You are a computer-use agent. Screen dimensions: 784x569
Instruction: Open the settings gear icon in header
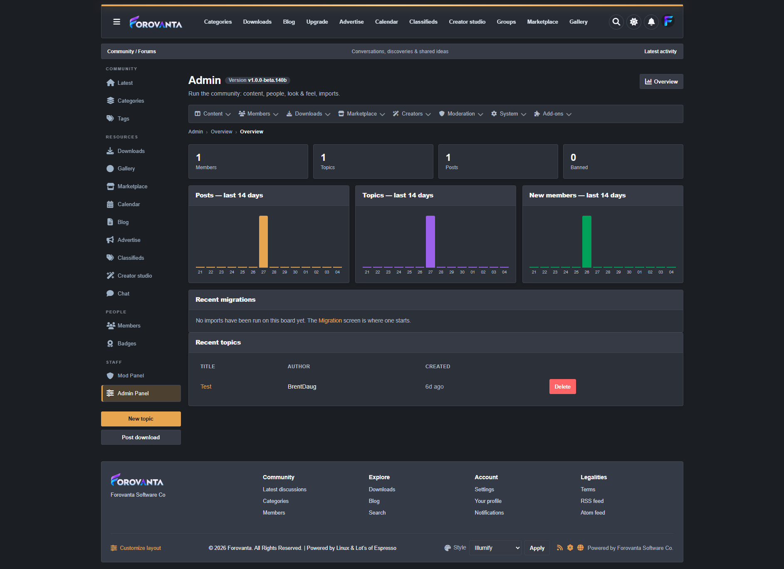coord(634,22)
